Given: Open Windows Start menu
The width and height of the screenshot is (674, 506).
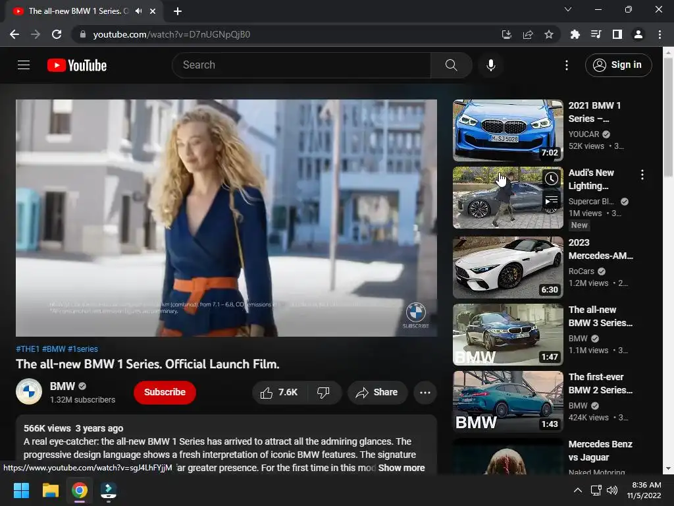Looking at the screenshot, I should tap(21, 490).
